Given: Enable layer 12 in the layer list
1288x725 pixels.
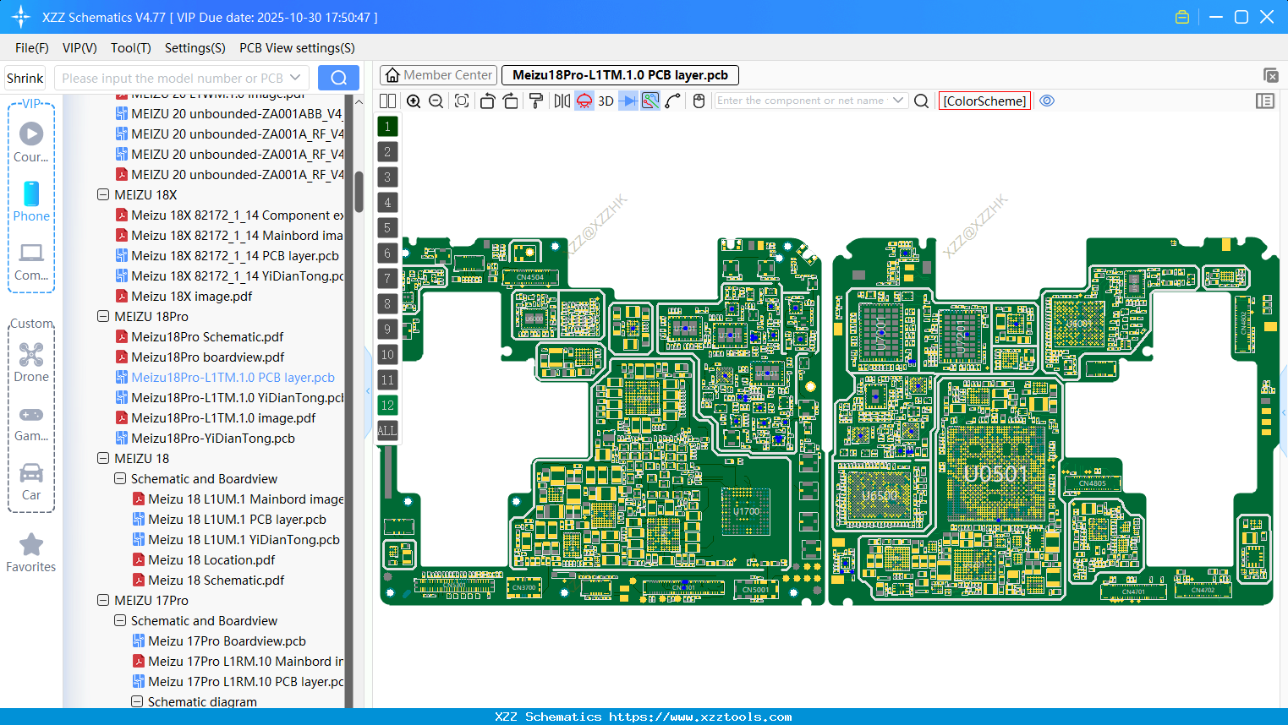Looking at the screenshot, I should point(386,406).
